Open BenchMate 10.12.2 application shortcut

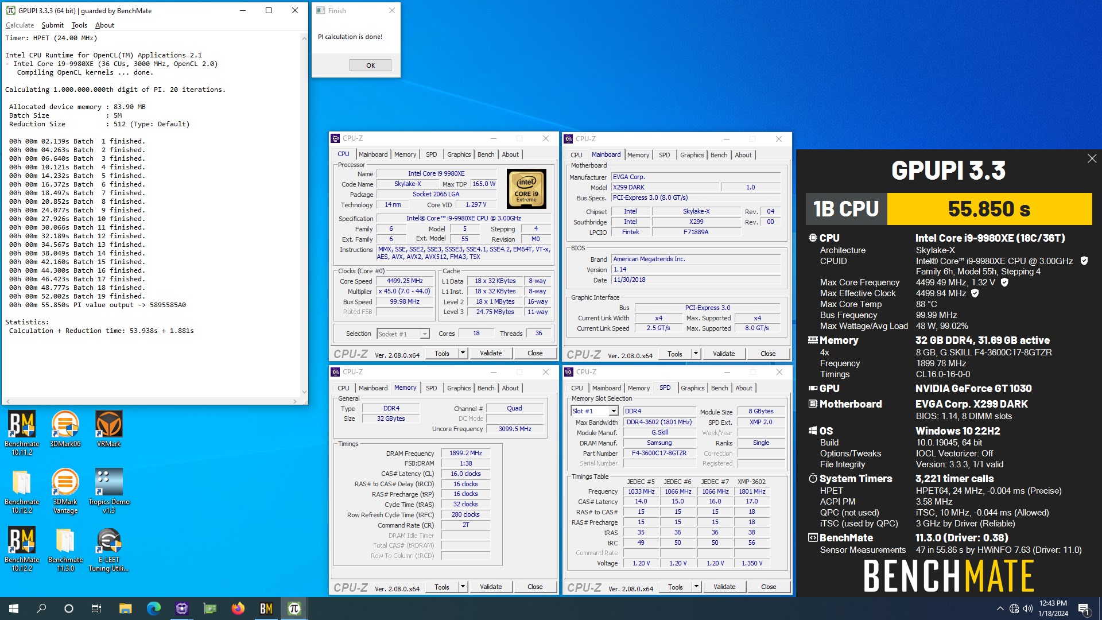[x=22, y=549]
